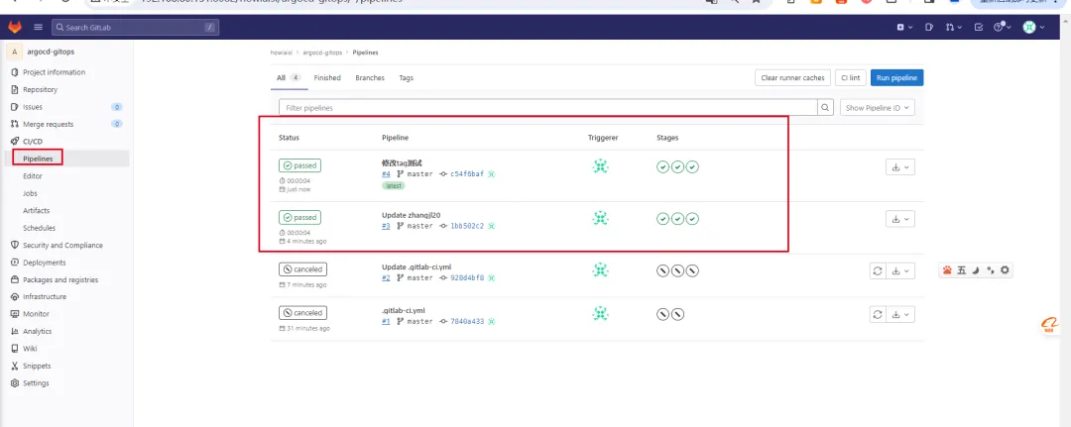Viewport: 1071px width, 427px height.
Task: Open artifacts download dropdown for pipeline #4
Action: (900, 167)
